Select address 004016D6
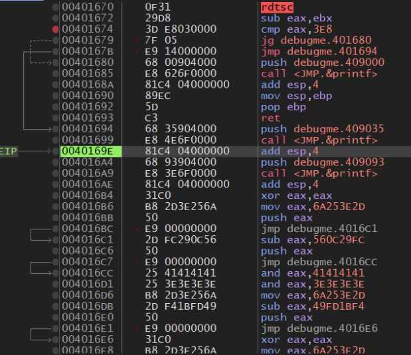This screenshot has width=411, height=355. [88, 295]
